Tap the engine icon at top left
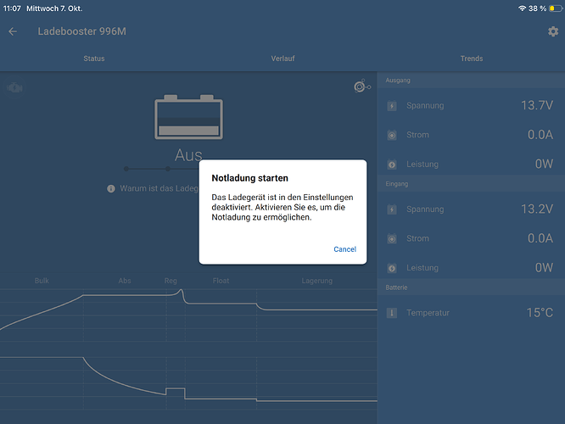Screen dimensions: 565x424 point(14,87)
